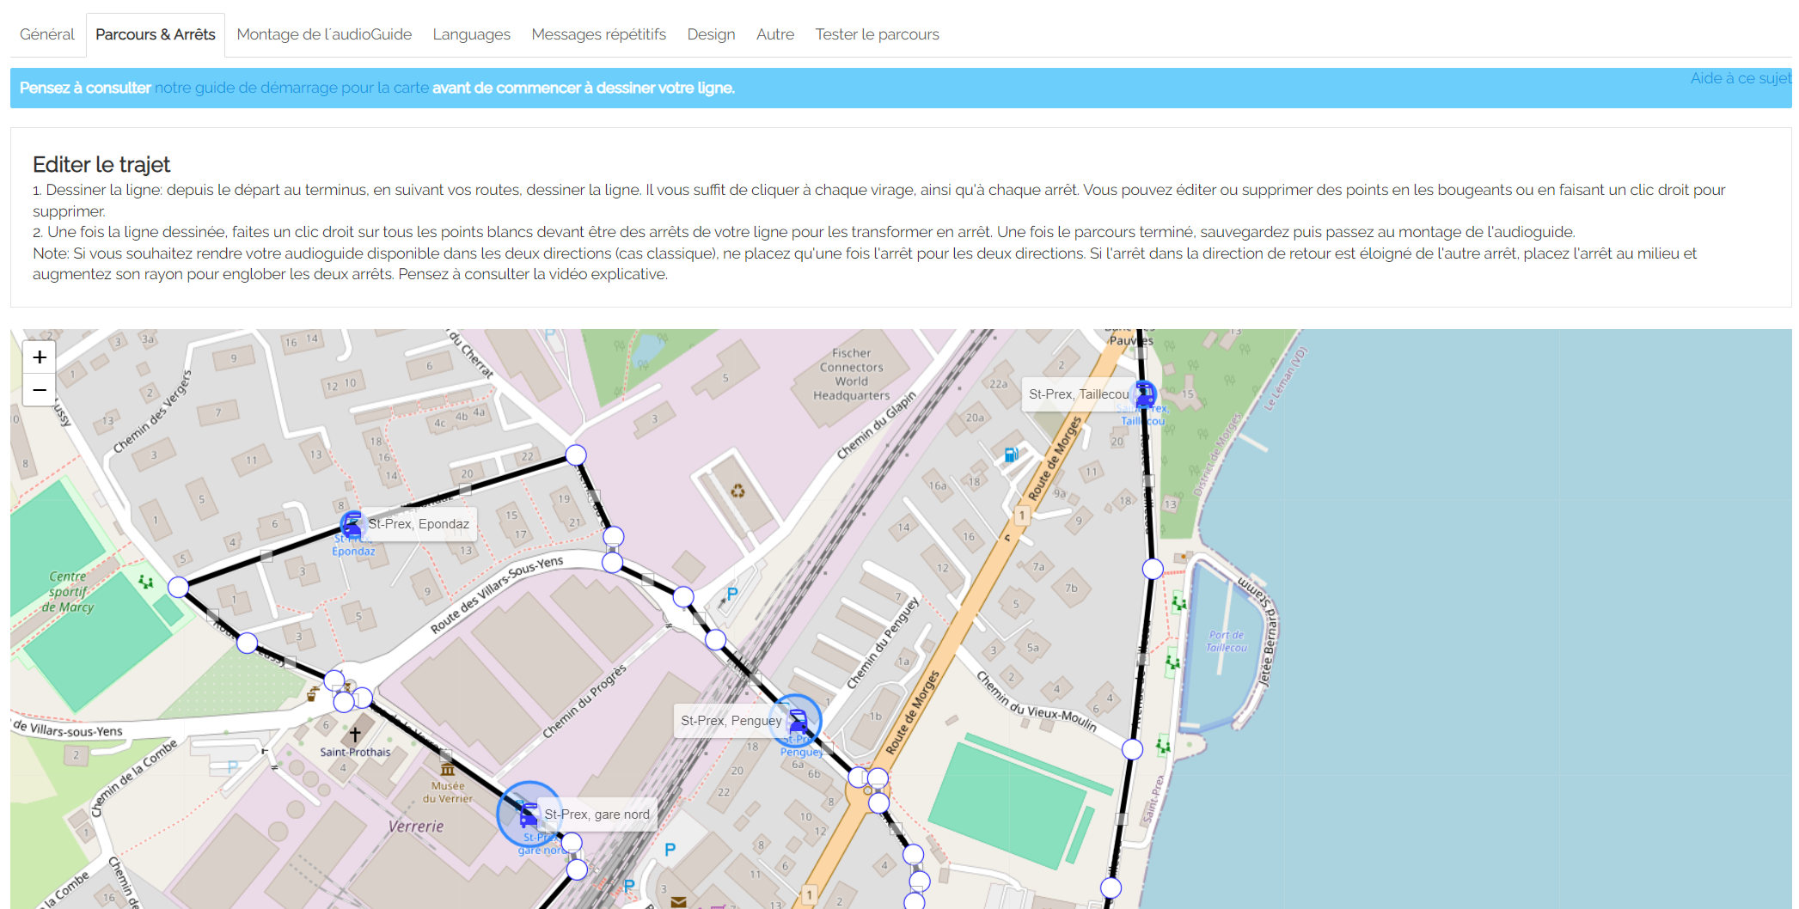Click the Verrerie label on map

coord(416,827)
